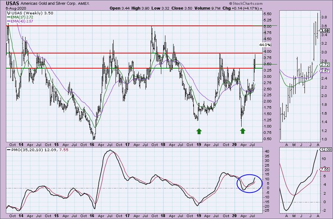Click the Low 3.32 value

pos(160,8)
